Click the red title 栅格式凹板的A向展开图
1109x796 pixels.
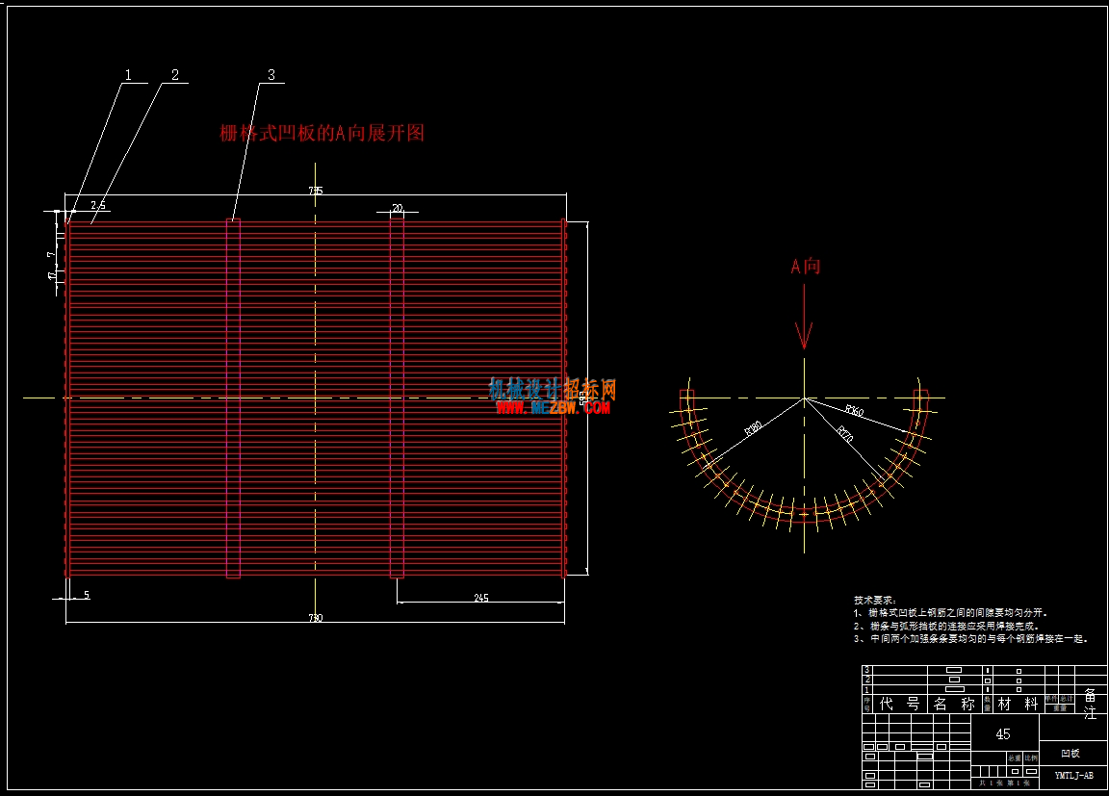point(322,133)
